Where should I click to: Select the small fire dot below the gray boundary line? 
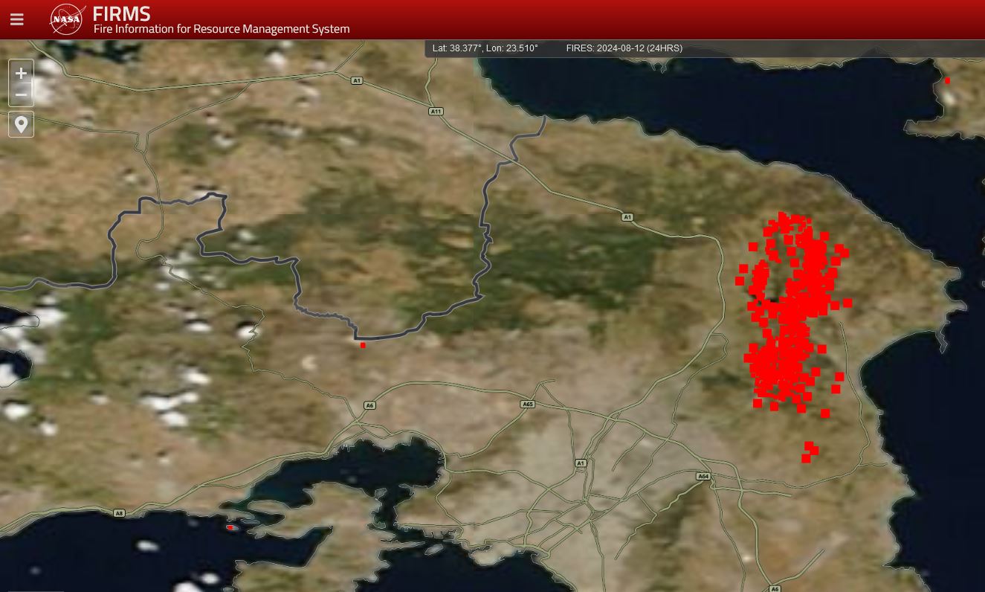click(x=363, y=345)
